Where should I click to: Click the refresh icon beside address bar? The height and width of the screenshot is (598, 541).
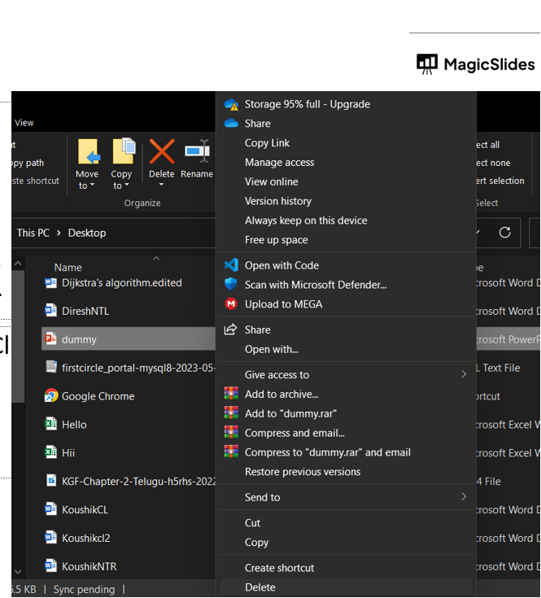[504, 233]
